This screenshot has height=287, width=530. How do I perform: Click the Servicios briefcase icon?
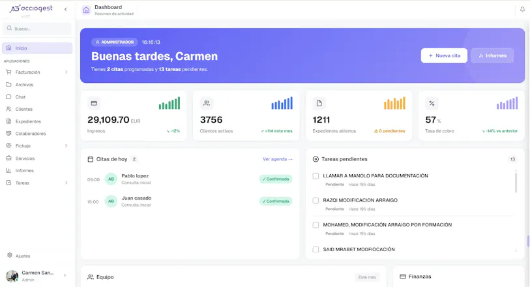tap(8, 158)
